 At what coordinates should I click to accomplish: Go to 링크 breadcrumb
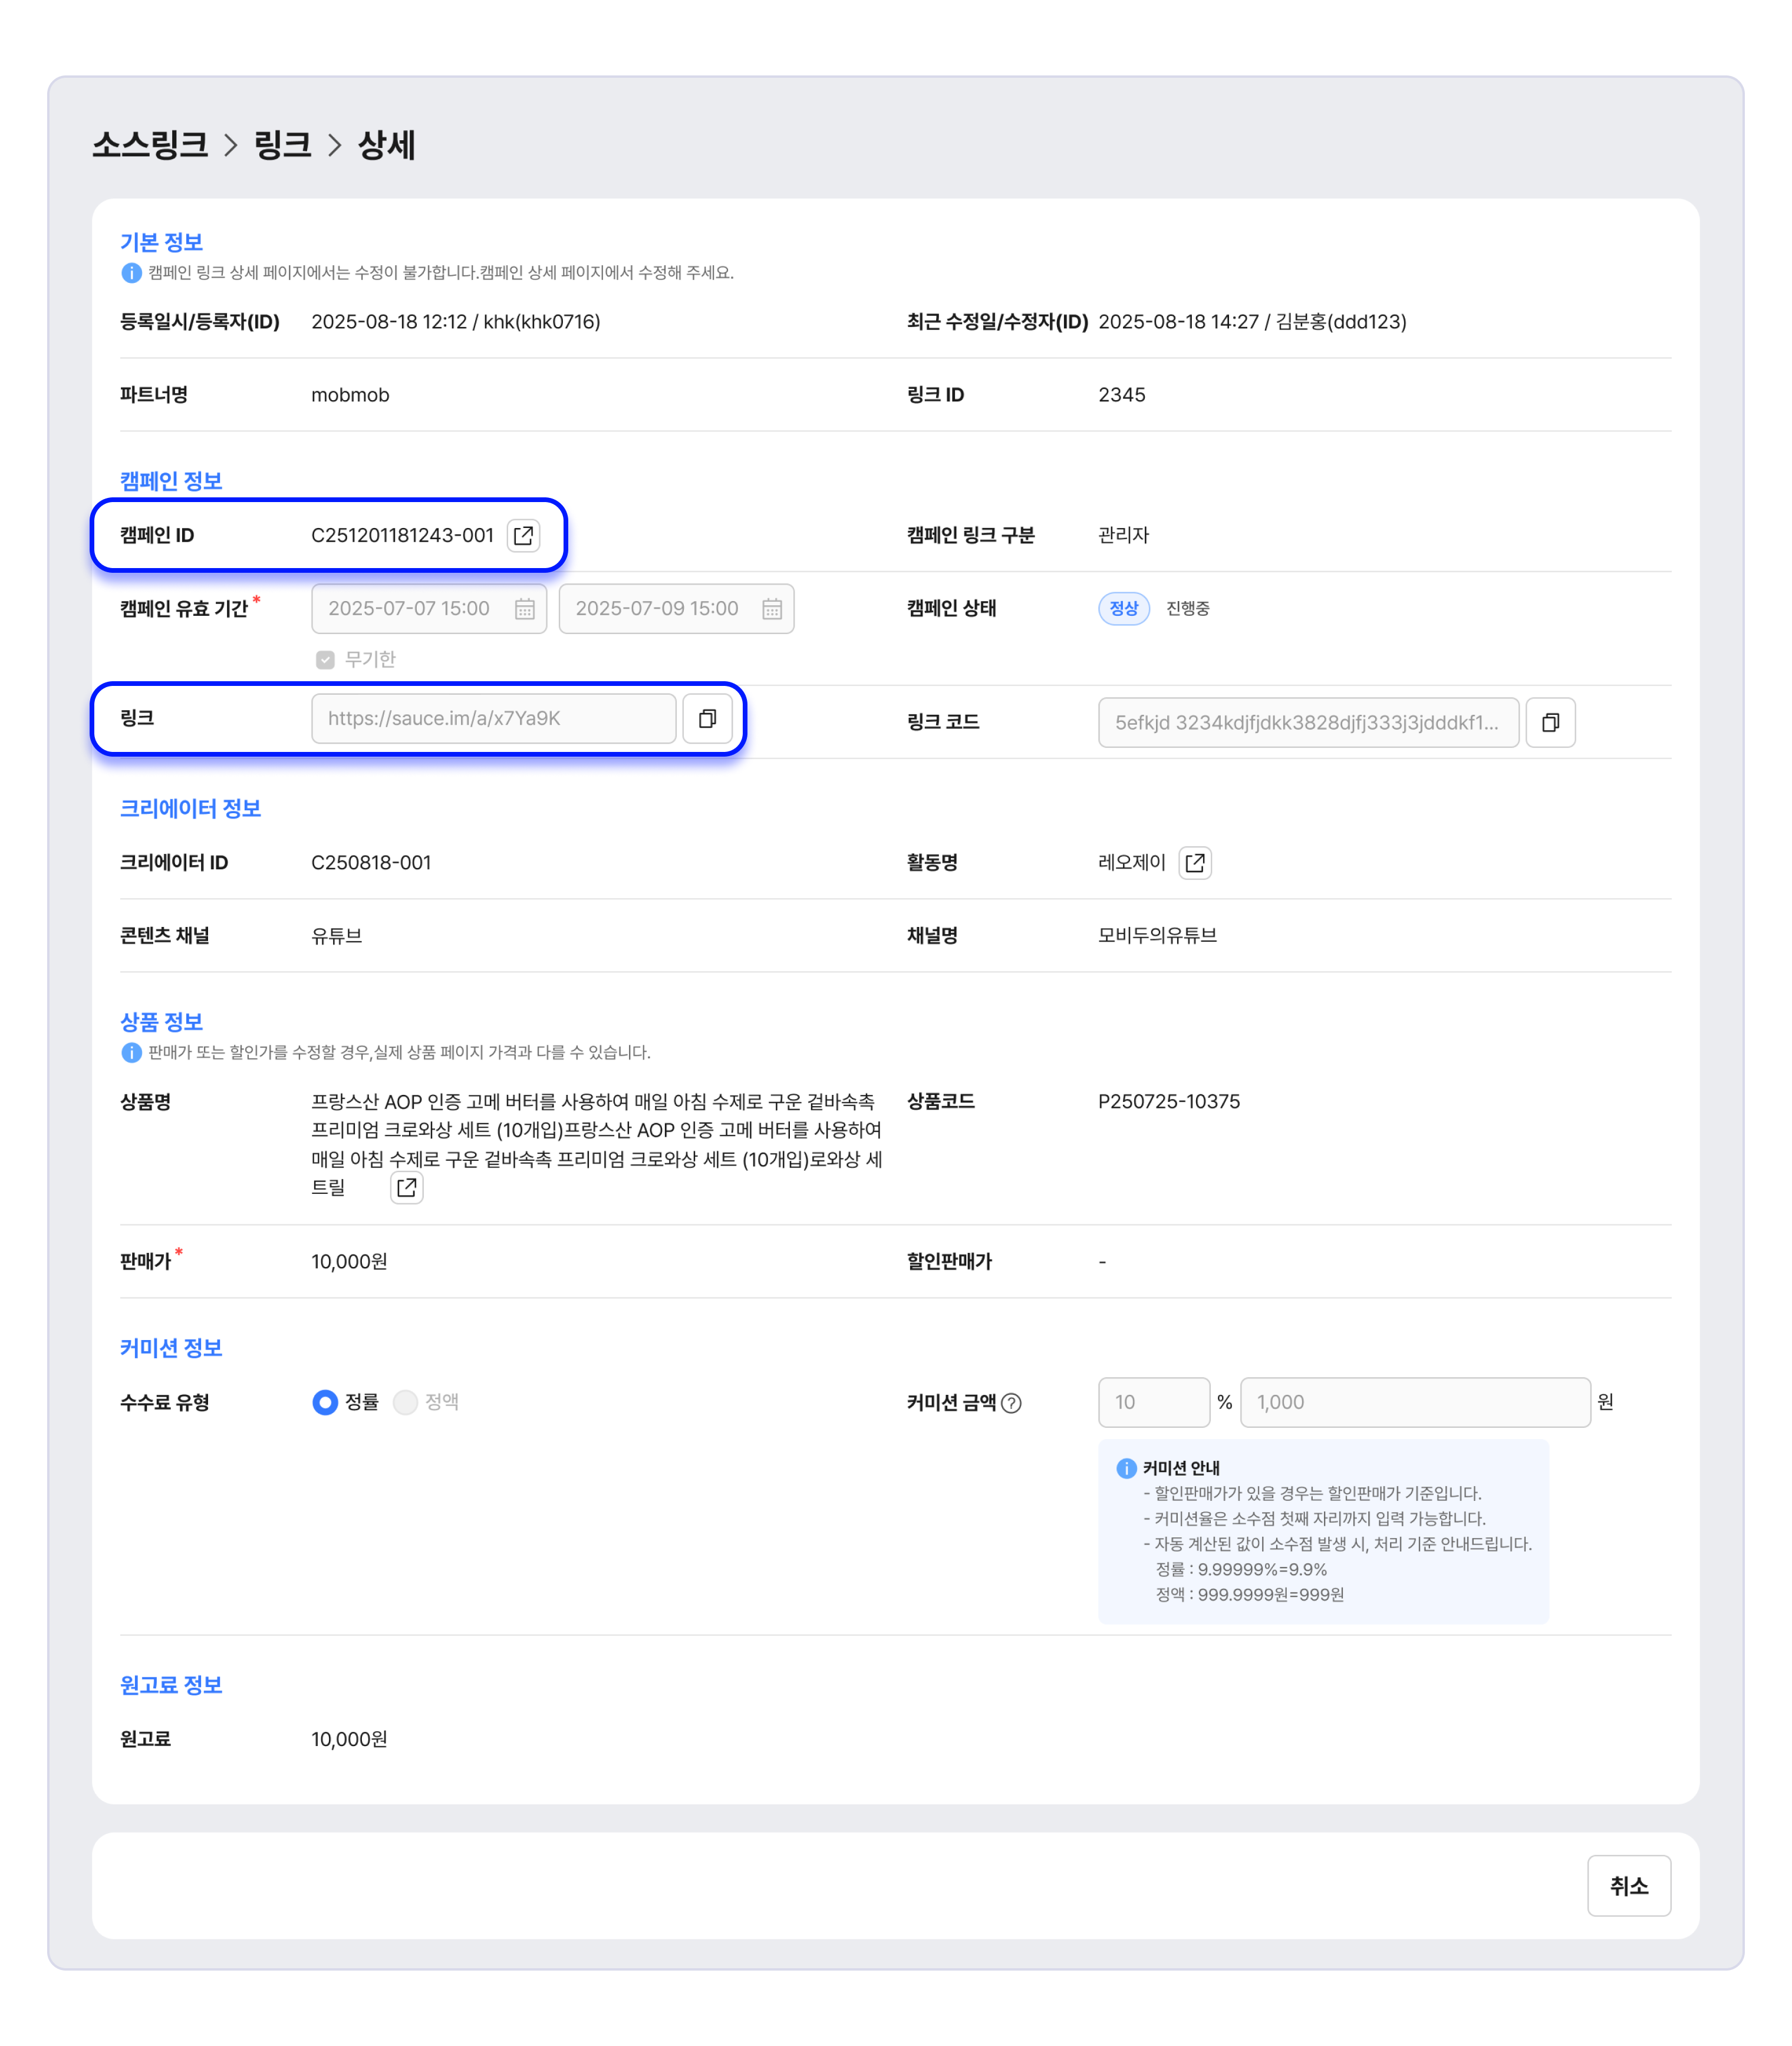[283, 145]
